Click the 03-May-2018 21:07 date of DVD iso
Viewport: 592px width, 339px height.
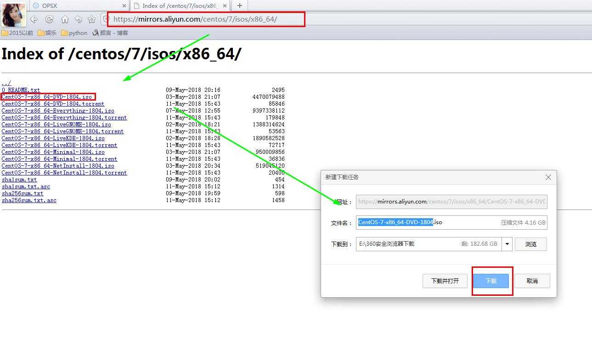coord(193,97)
